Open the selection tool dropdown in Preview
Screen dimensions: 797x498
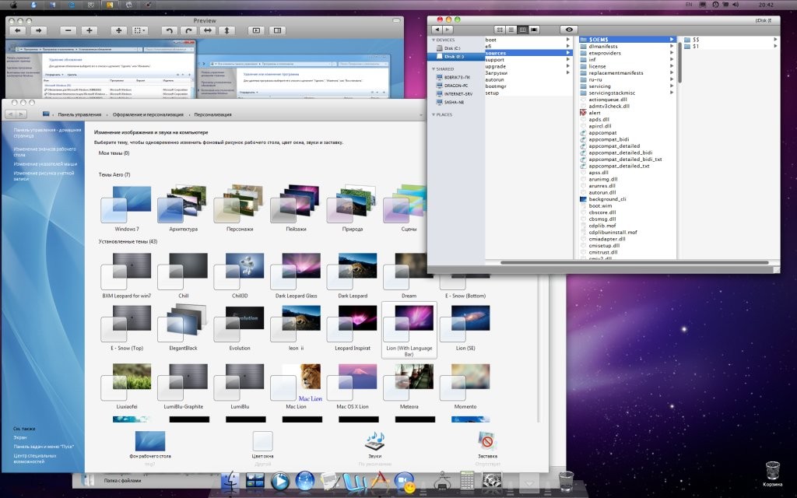tap(139, 30)
